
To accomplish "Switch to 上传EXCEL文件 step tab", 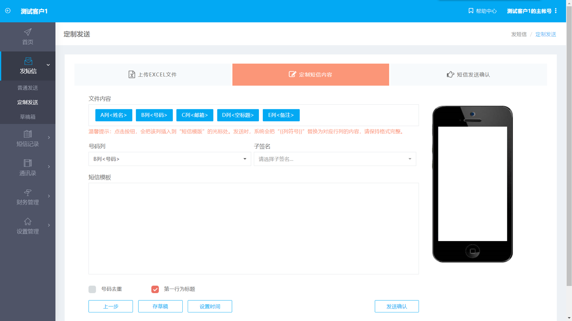I will tap(153, 75).
